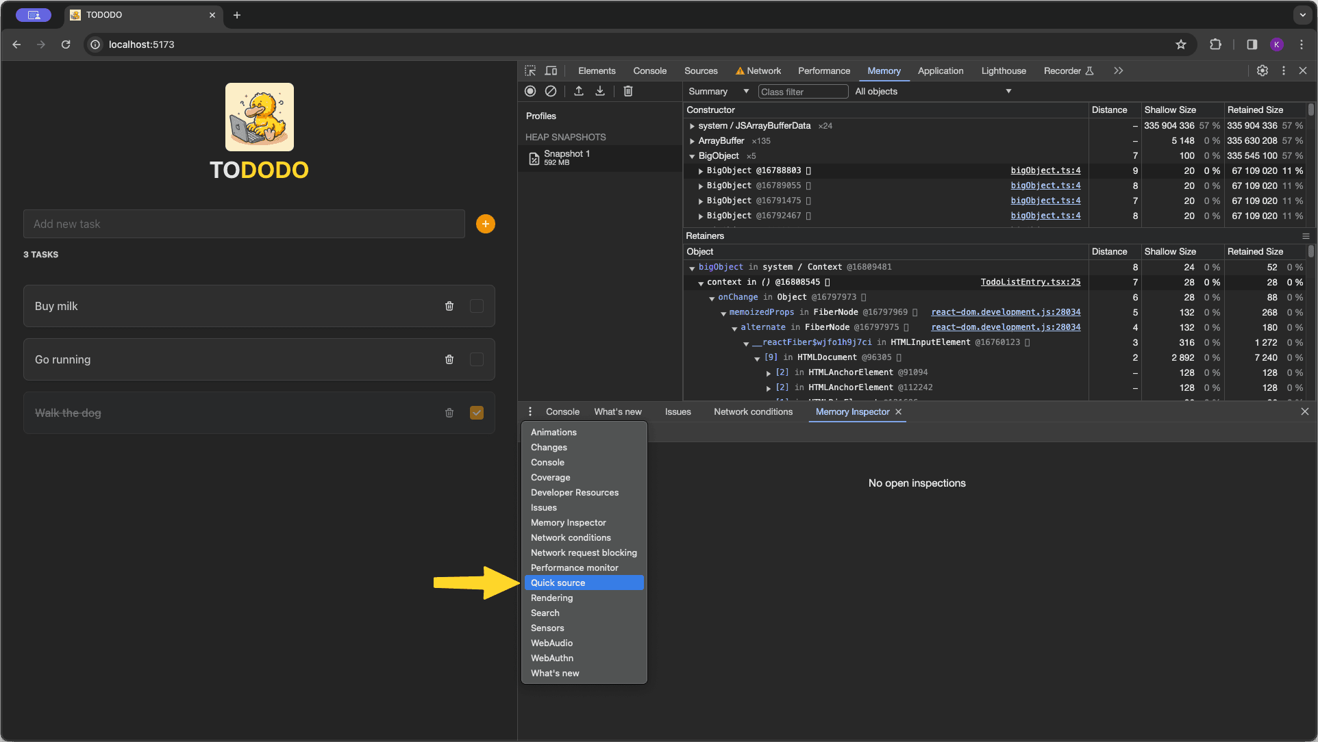Click the import snapshot upload icon
1318x742 pixels.
578,90
